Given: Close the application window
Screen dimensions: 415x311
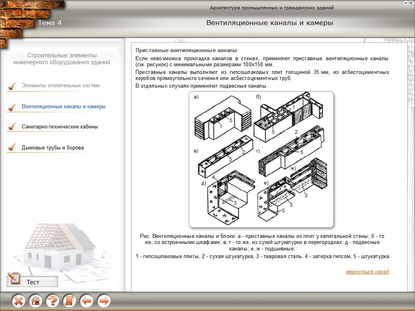Looking at the screenshot, I should click(411, 3).
